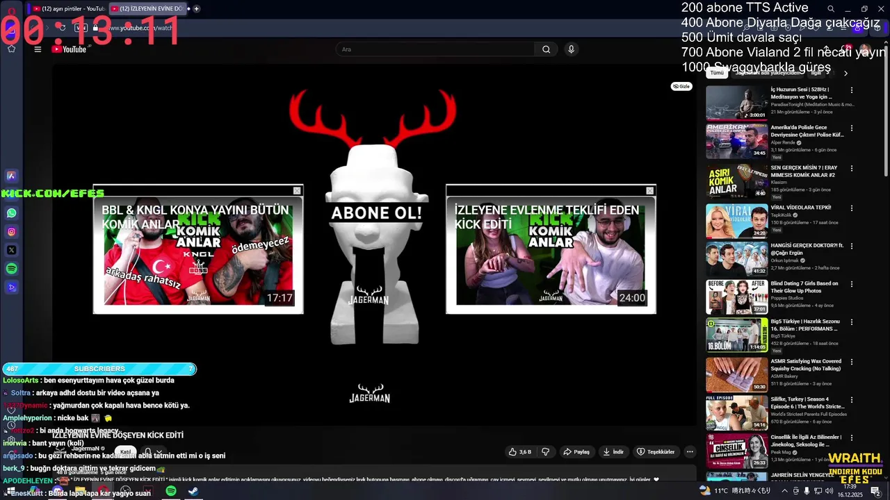Open Instagram from the browser sidebar

click(x=11, y=232)
